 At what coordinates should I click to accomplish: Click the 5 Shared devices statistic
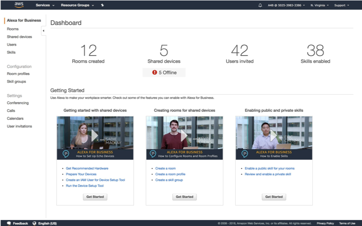tap(164, 54)
